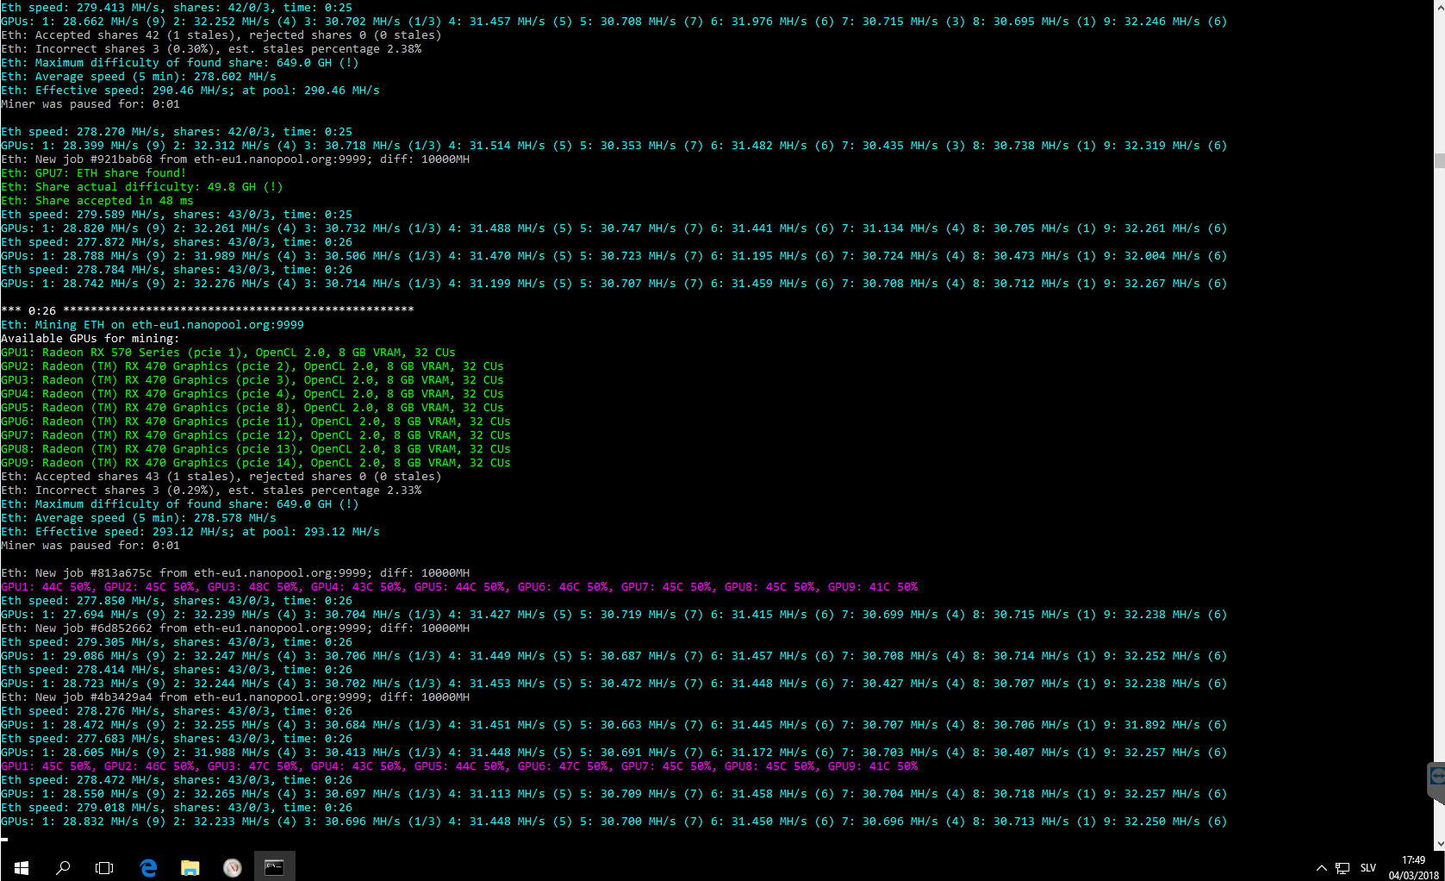Click GPUs line starting '1: 29.086 MH/s'
This screenshot has width=1445, height=881.
(614, 656)
